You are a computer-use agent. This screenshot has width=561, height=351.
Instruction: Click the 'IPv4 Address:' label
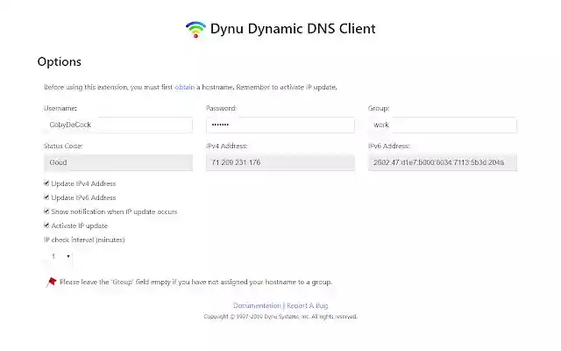[x=226, y=147]
